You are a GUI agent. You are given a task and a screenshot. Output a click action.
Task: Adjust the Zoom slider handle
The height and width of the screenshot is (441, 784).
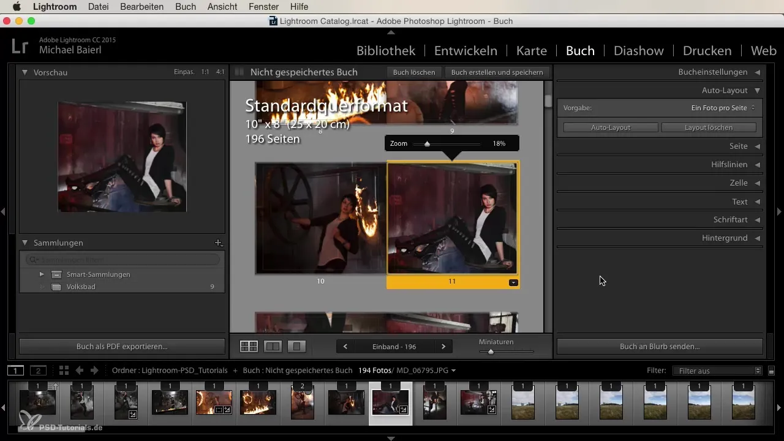click(427, 144)
